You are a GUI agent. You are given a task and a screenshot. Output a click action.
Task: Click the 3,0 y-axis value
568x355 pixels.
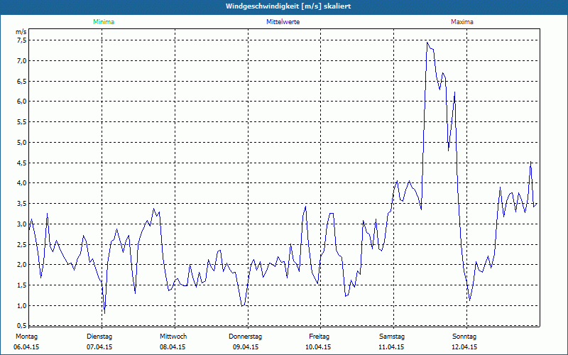22,224
